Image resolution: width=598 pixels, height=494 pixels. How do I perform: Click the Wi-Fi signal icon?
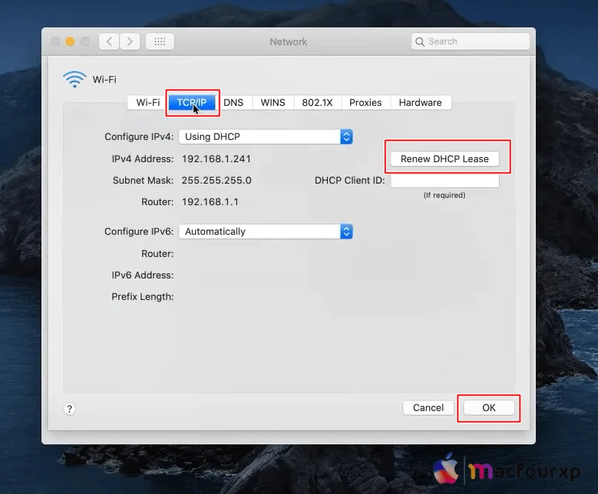tap(74, 79)
